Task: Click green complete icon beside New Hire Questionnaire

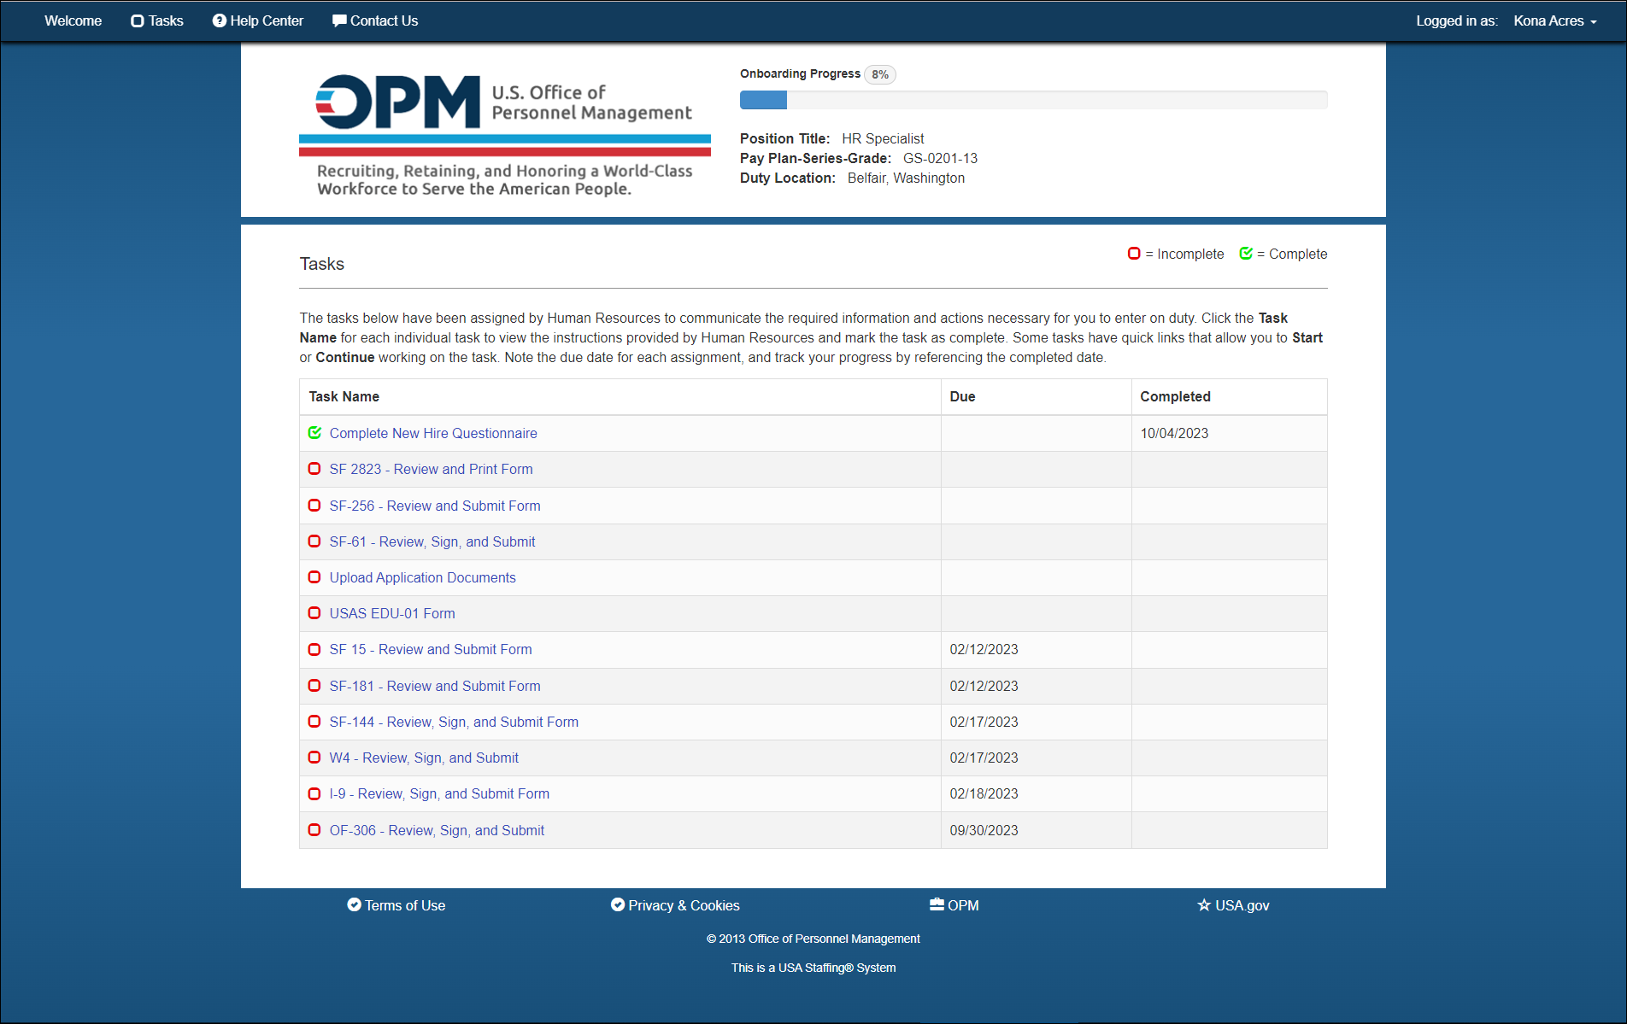Action: tap(314, 433)
